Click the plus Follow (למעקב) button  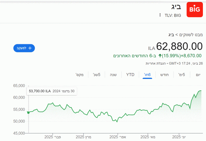[x=24, y=48]
